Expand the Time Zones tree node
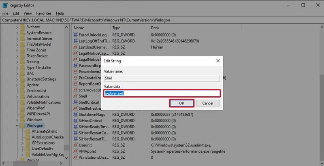The height and width of the screenshot is (166, 324). point(17,50)
